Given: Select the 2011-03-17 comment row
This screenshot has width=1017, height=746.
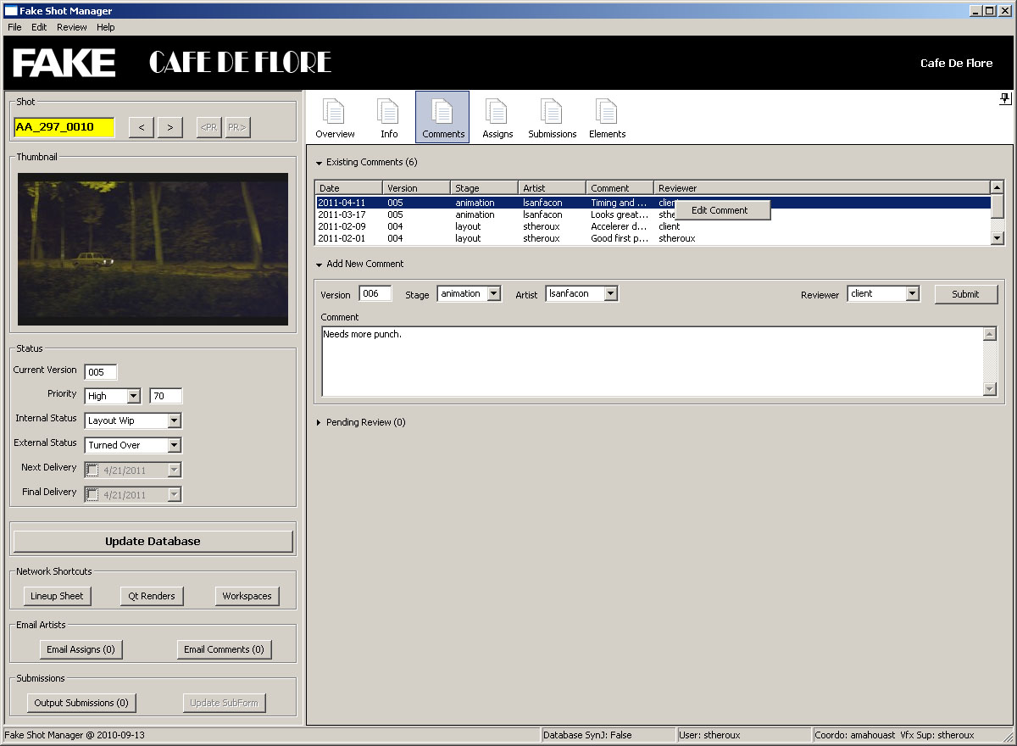Looking at the screenshot, I should (653, 214).
